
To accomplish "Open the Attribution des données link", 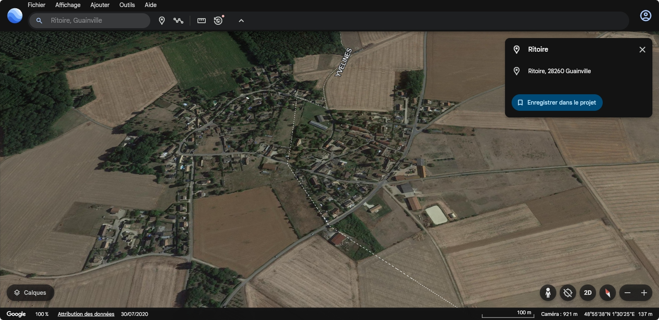I will 86,314.
